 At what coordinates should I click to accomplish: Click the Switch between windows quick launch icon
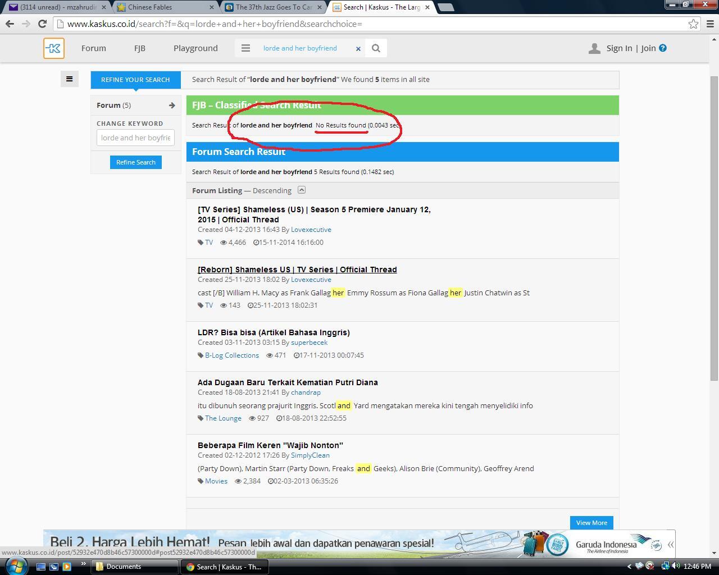(54, 567)
